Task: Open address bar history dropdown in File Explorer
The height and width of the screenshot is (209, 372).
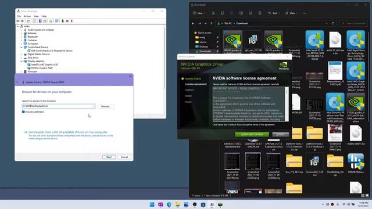Action: 327,23
